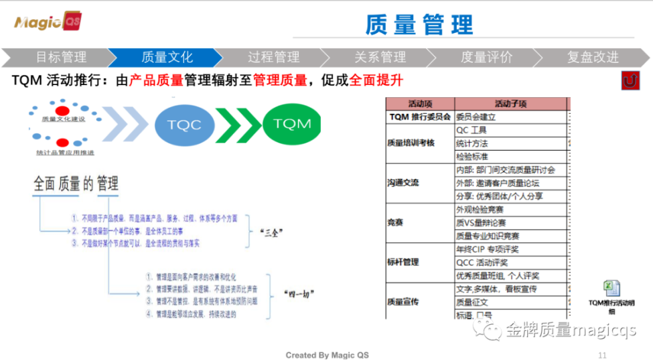The height and width of the screenshot is (363, 653).
Task: Select the 外观检验竞赛 cell
Action: [510, 210]
